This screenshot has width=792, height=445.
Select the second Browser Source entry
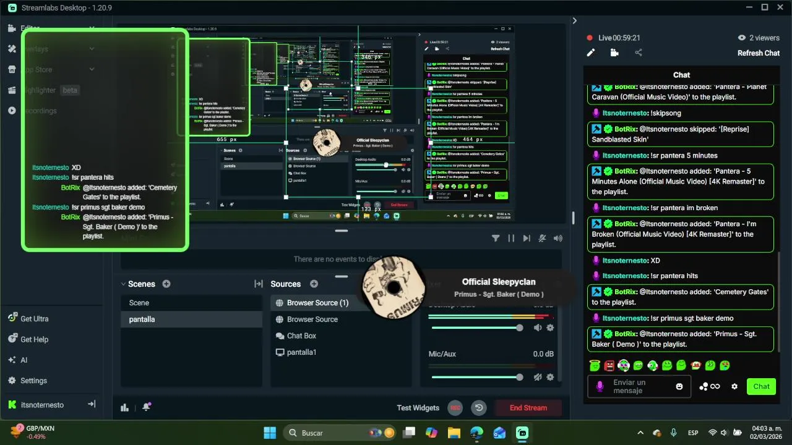[341, 319]
